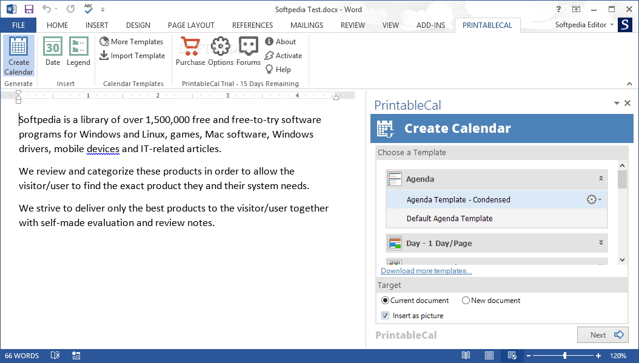Click the Day - 1 Day/Page group icon
This screenshot has width=639, height=363.
[395, 243]
